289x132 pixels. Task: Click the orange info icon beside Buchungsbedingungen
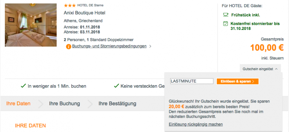pos(69,47)
